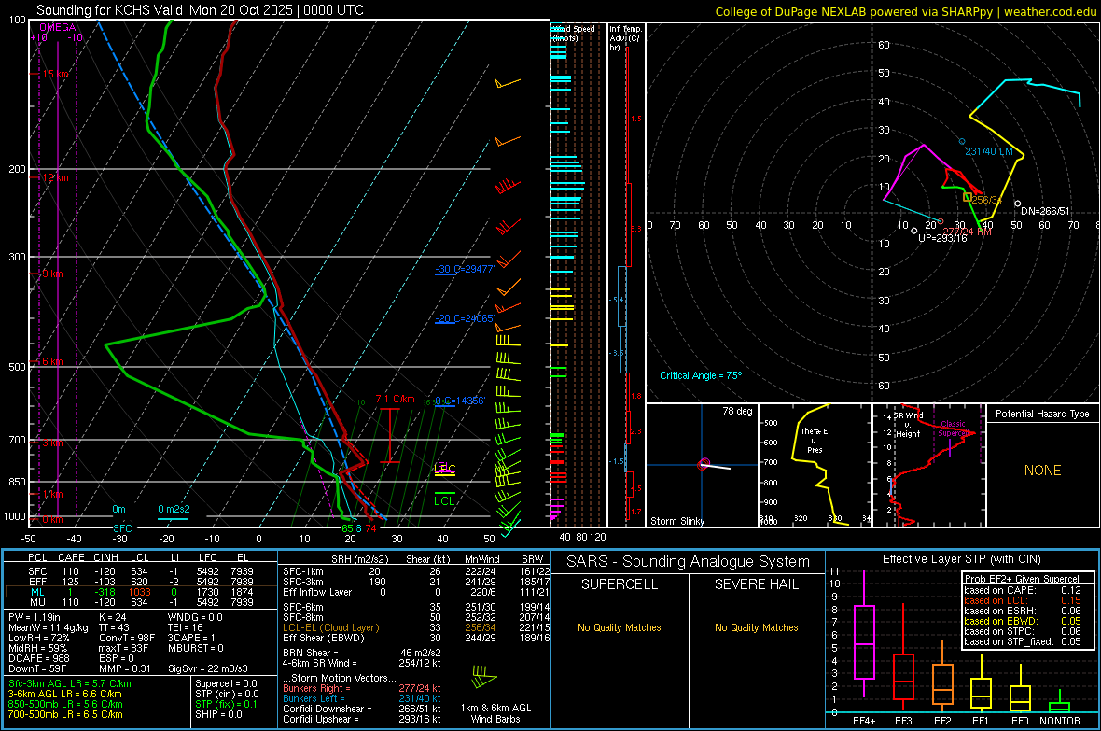Image resolution: width=1101 pixels, height=731 pixels.
Task: Click the Potential Hazard Type header
Action: [x=1042, y=414]
